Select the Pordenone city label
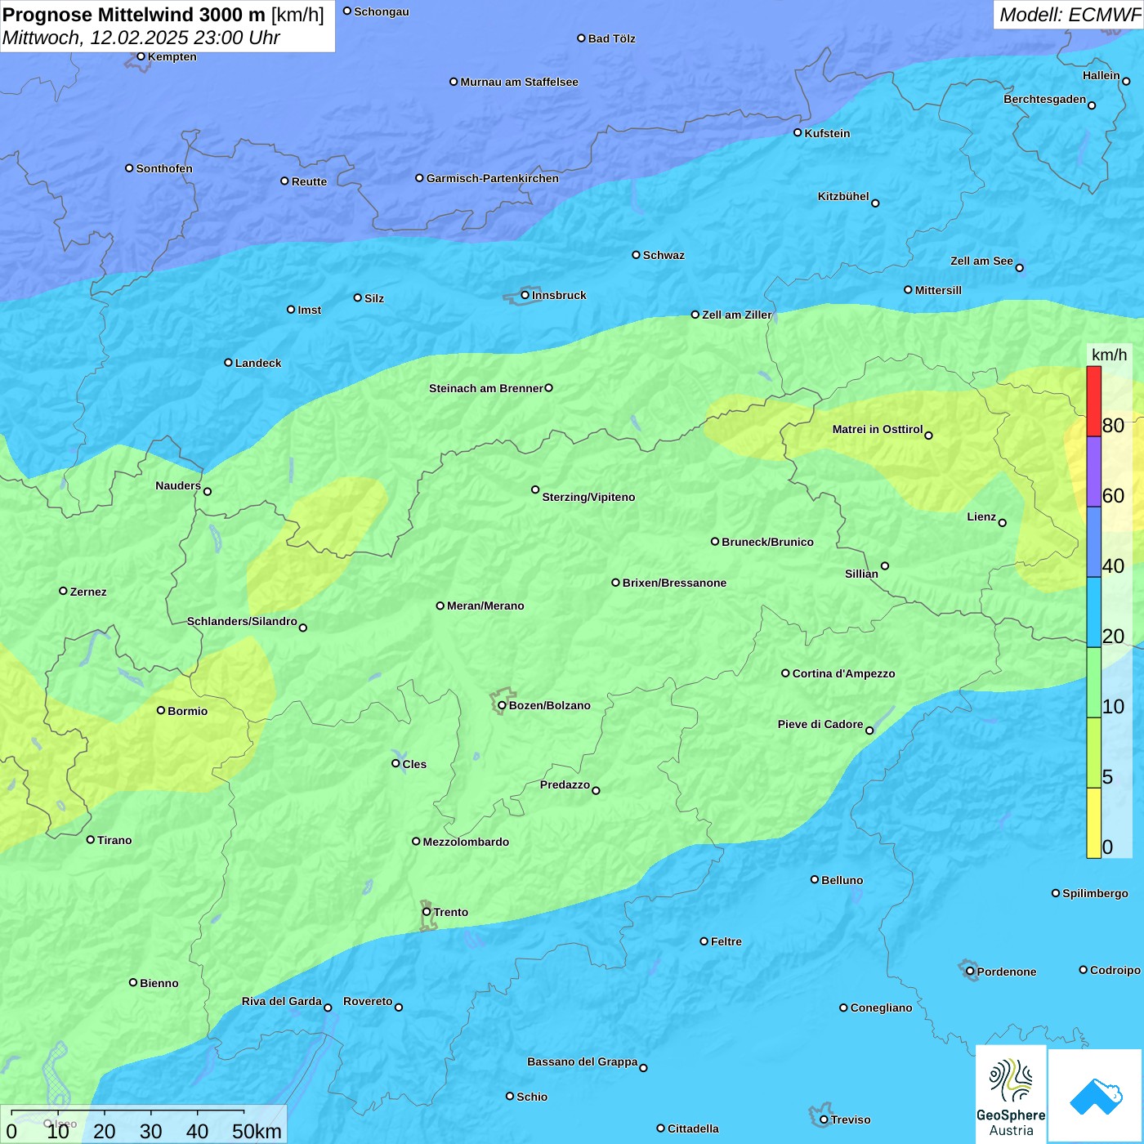Image resolution: width=1144 pixels, height=1144 pixels. 1007,972
